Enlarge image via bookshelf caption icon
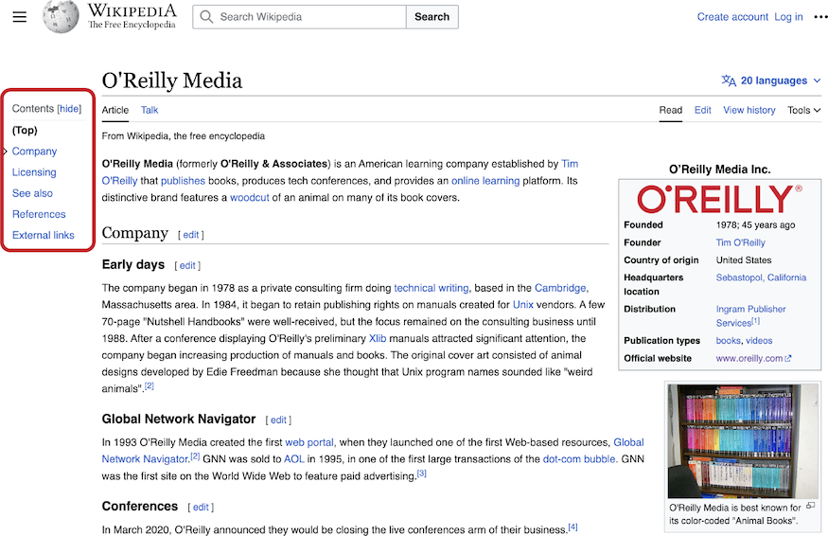The width and height of the screenshot is (828, 536). (x=811, y=506)
